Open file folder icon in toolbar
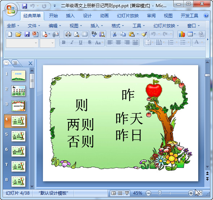This screenshot has width=213, height=200. click(x=18, y=34)
